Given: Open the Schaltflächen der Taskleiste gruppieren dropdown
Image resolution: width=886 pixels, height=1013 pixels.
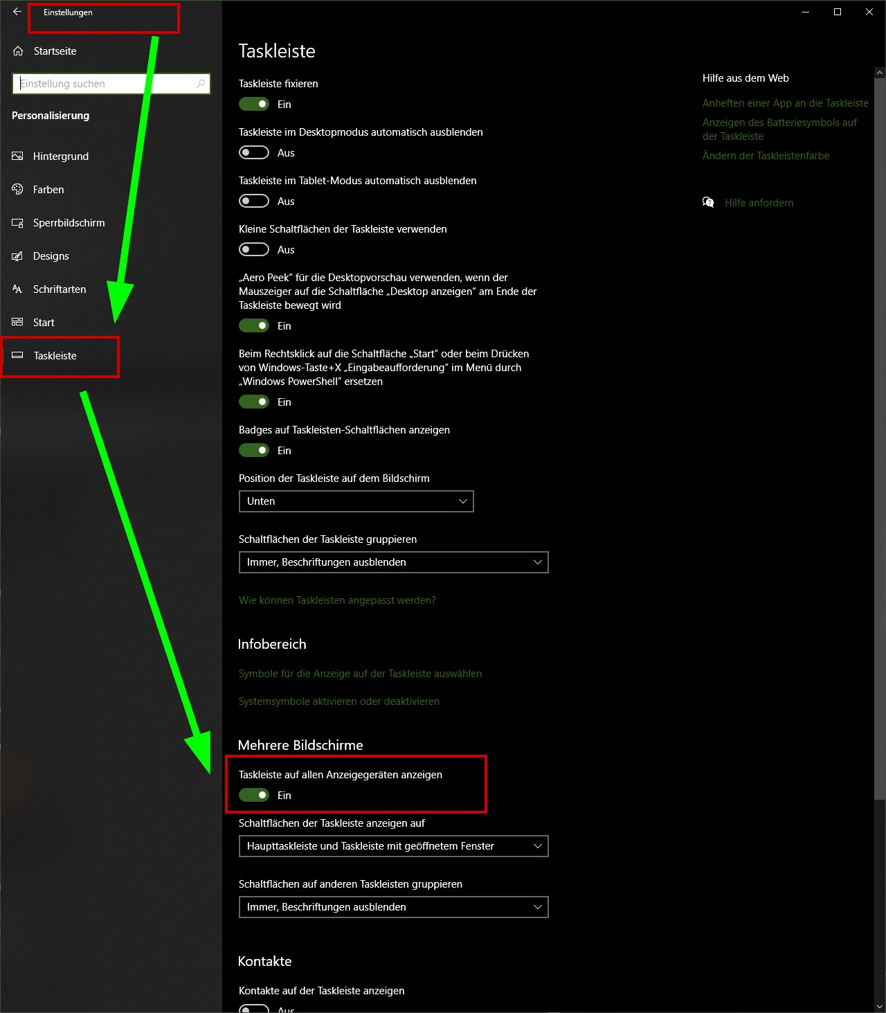Looking at the screenshot, I should (393, 562).
